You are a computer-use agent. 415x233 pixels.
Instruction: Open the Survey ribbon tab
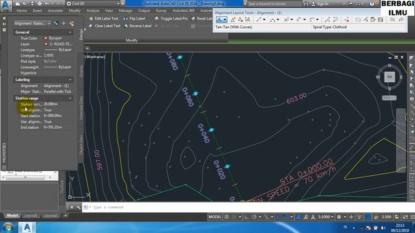[x=161, y=10]
